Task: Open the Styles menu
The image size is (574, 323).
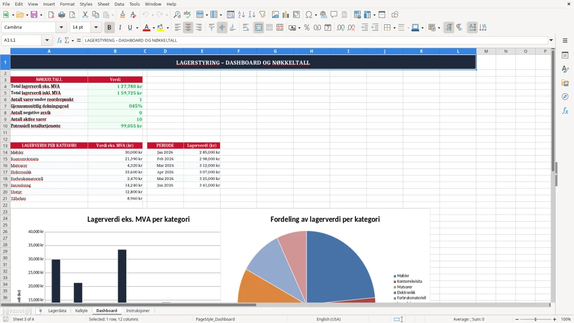Action: pyautogui.click(x=86, y=4)
